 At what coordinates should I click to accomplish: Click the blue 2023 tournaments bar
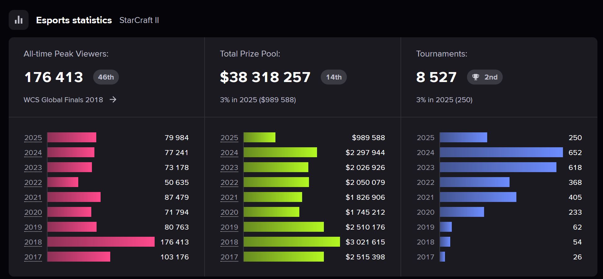point(498,167)
